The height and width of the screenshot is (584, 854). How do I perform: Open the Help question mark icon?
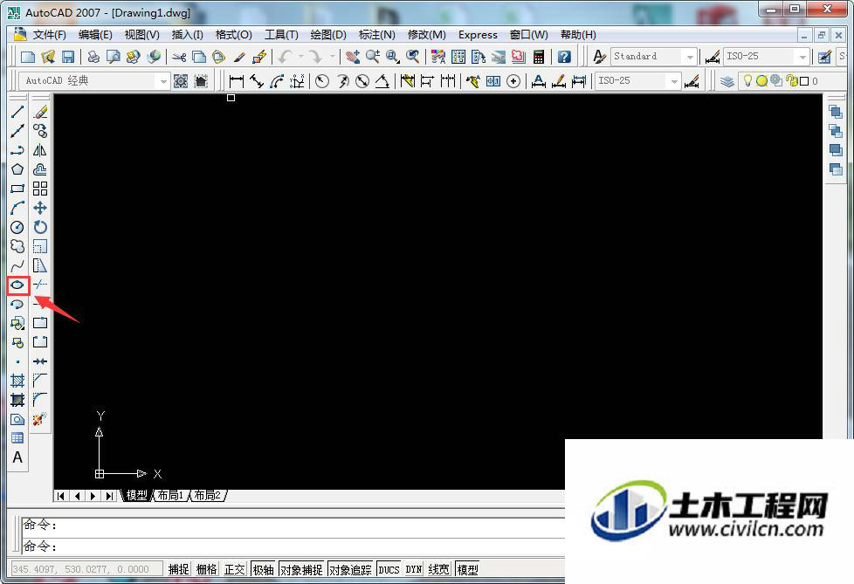point(564,57)
